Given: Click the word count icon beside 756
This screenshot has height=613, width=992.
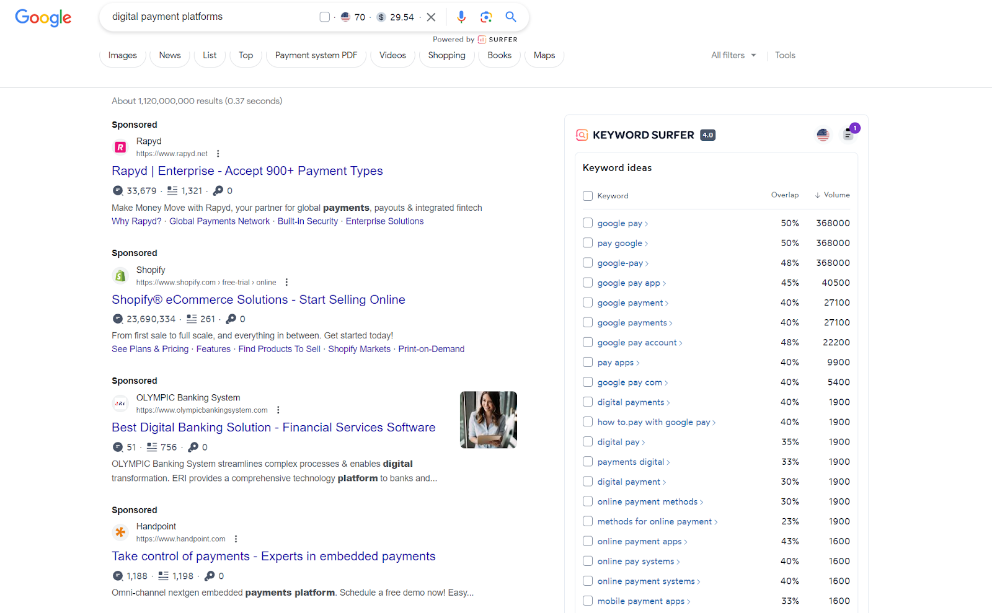Looking at the screenshot, I should [152, 447].
